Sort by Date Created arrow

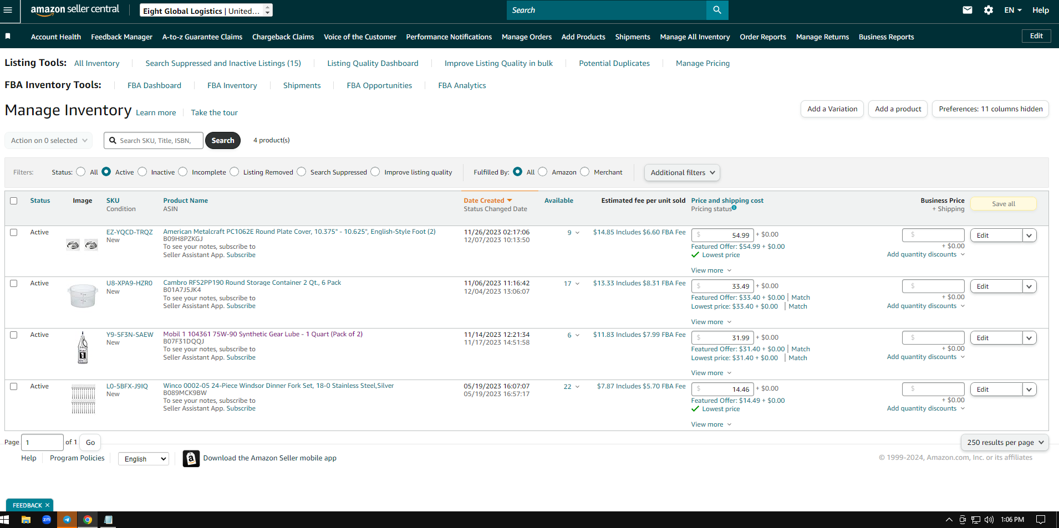(x=510, y=201)
